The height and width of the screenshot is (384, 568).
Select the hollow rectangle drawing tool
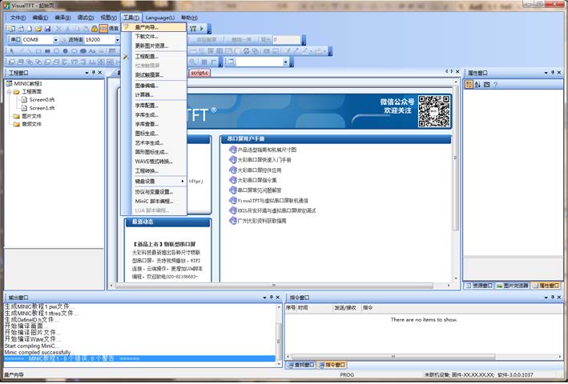pyautogui.click(x=38, y=51)
